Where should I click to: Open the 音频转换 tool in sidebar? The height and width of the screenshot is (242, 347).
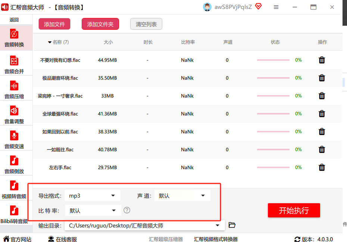coord(14,38)
